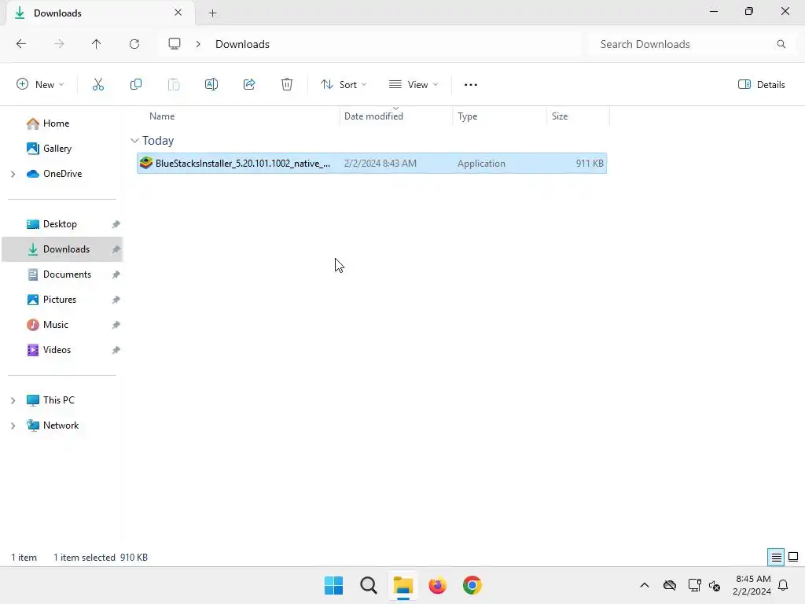Select Downloads in navigation pane

pyautogui.click(x=63, y=249)
